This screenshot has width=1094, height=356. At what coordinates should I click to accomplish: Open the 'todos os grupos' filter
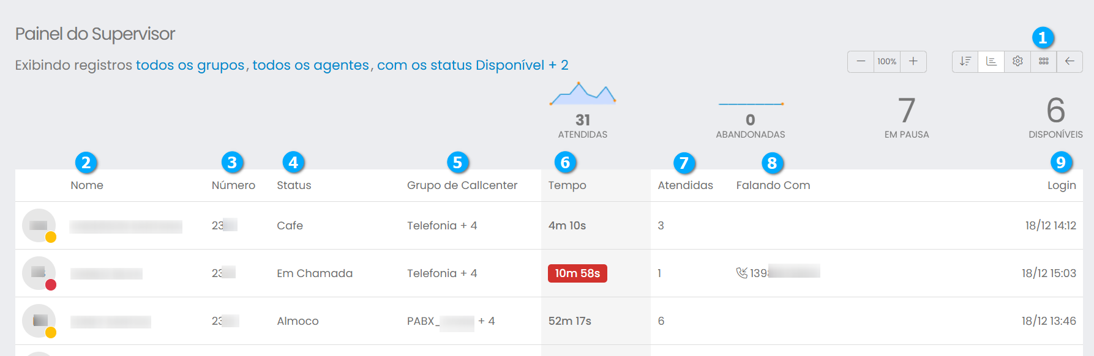190,65
